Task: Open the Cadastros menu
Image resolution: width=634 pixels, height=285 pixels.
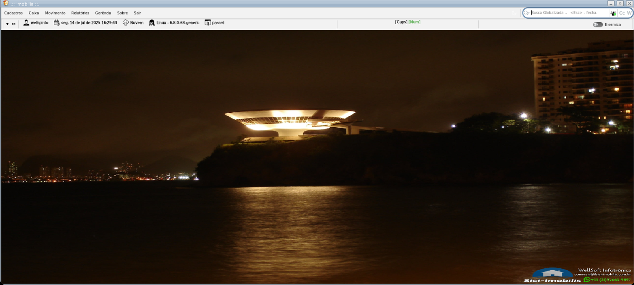Action: [13, 13]
